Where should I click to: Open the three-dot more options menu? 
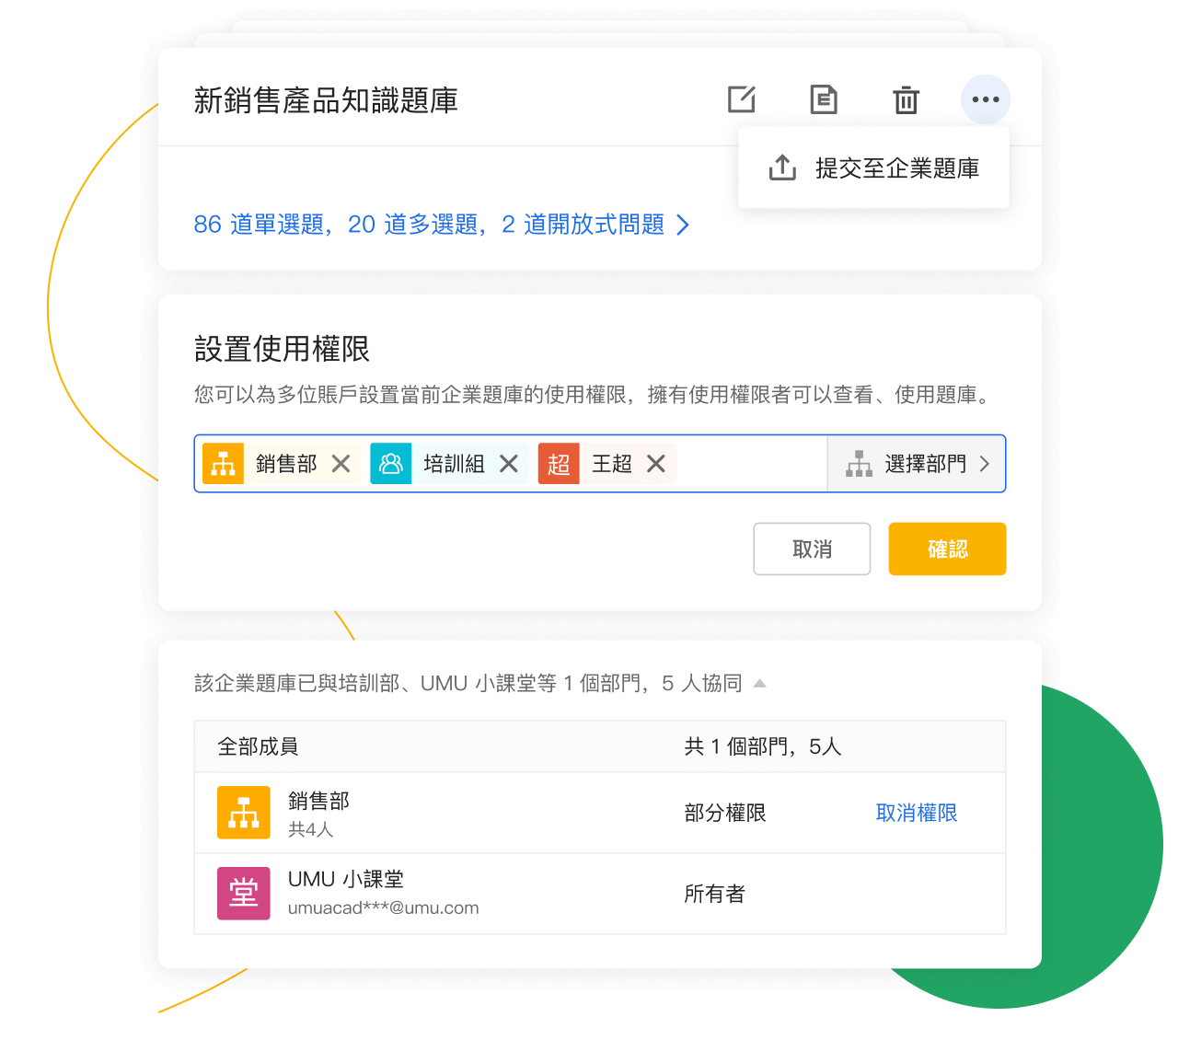coord(986,99)
